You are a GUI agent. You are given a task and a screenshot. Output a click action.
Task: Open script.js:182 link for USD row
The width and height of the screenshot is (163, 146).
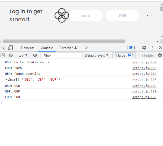(x=144, y=62)
